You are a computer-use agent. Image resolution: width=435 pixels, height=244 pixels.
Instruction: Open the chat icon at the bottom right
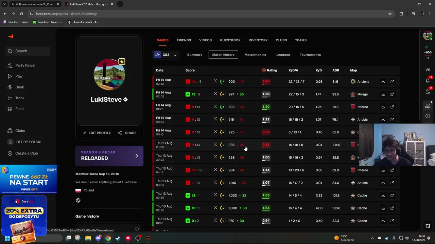pos(428,226)
